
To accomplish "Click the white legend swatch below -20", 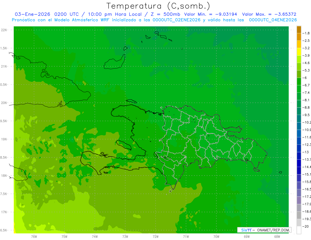I will (299, 230).
